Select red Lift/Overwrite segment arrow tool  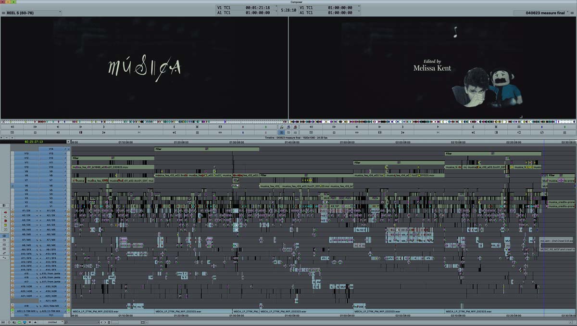[x=5, y=212]
